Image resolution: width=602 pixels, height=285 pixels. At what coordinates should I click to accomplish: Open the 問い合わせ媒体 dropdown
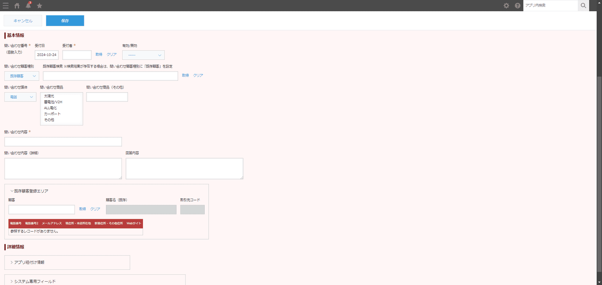coord(20,97)
